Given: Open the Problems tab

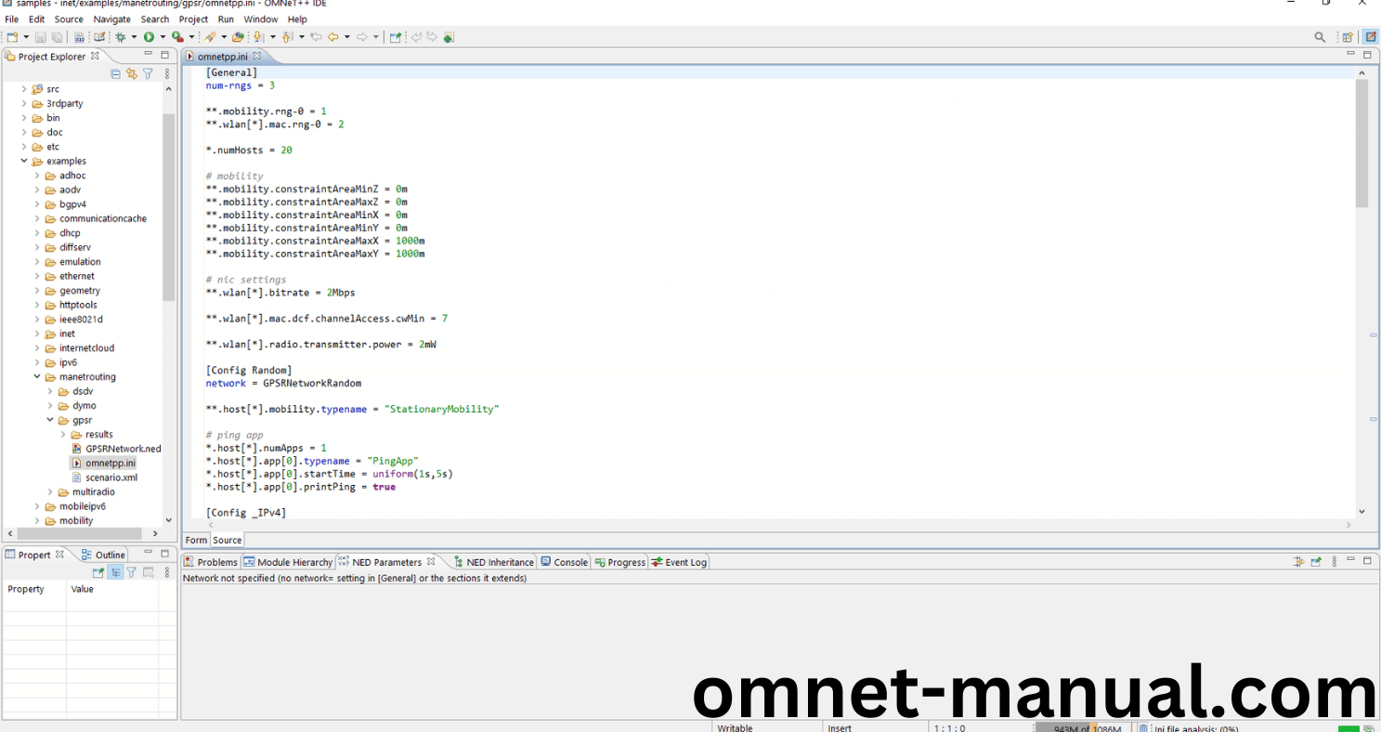Looking at the screenshot, I should tap(211, 562).
